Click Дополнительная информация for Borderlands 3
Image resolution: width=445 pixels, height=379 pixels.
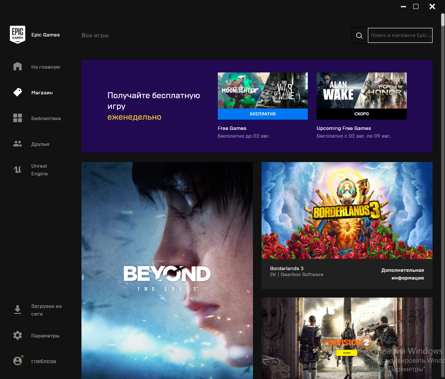coord(403,274)
